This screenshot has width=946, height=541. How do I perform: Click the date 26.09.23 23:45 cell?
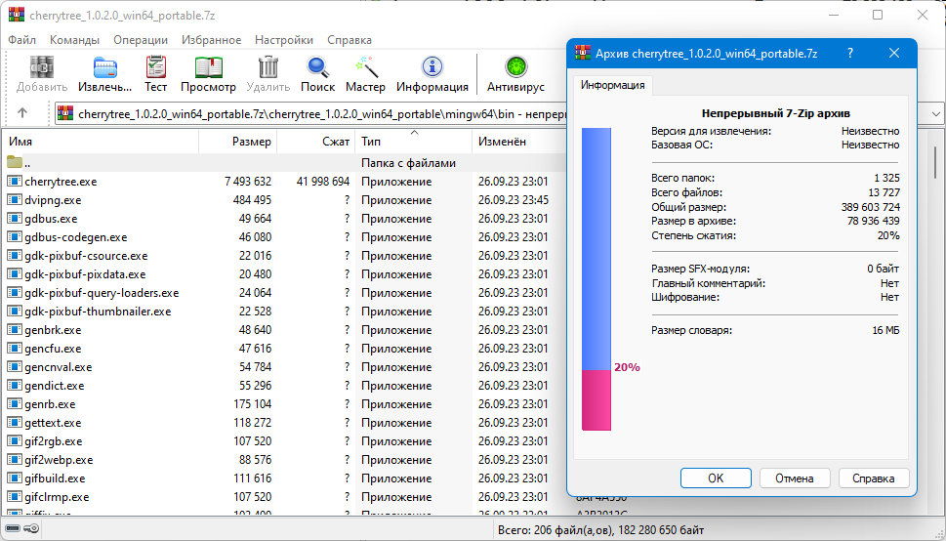[514, 200]
